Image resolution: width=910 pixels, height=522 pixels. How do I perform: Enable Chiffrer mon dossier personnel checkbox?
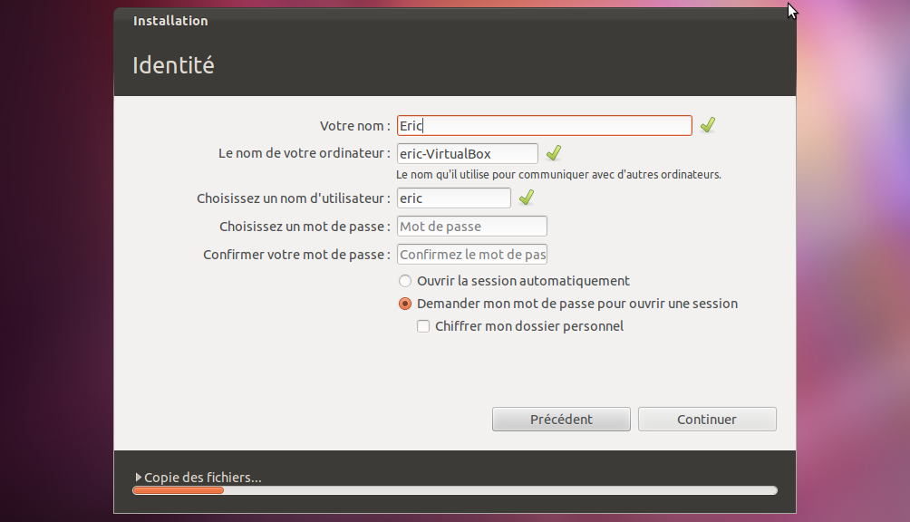(423, 326)
